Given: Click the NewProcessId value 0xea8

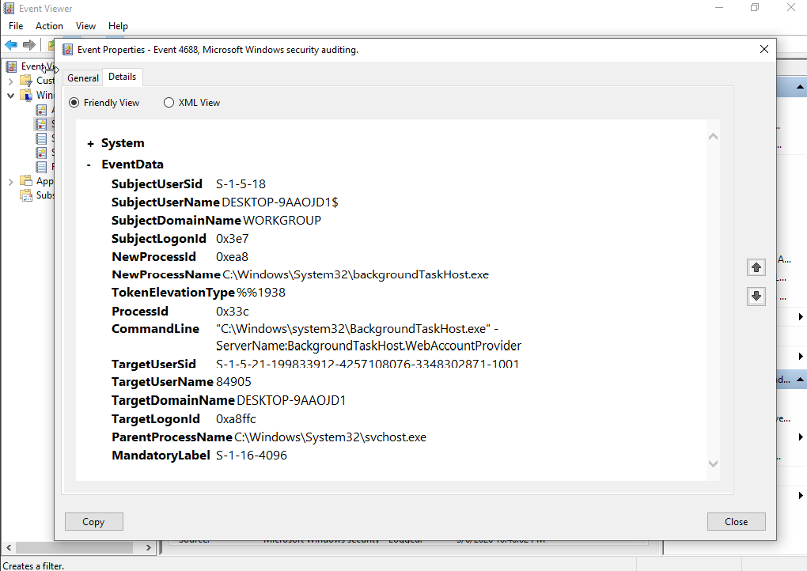Looking at the screenshot, I should coord(232,257).
